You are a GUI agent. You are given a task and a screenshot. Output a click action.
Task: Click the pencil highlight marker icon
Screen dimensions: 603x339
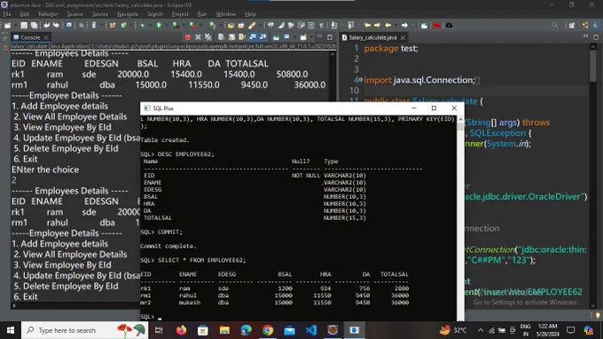point(252,26)
